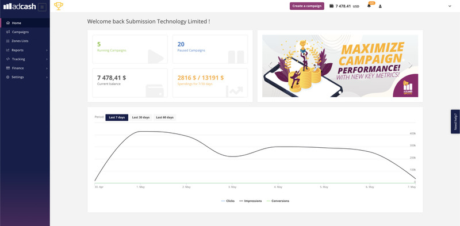The height and width of the screenshot is (226, 460).
Task: Go to previous banner slide arrow
Action: [270, 65]
